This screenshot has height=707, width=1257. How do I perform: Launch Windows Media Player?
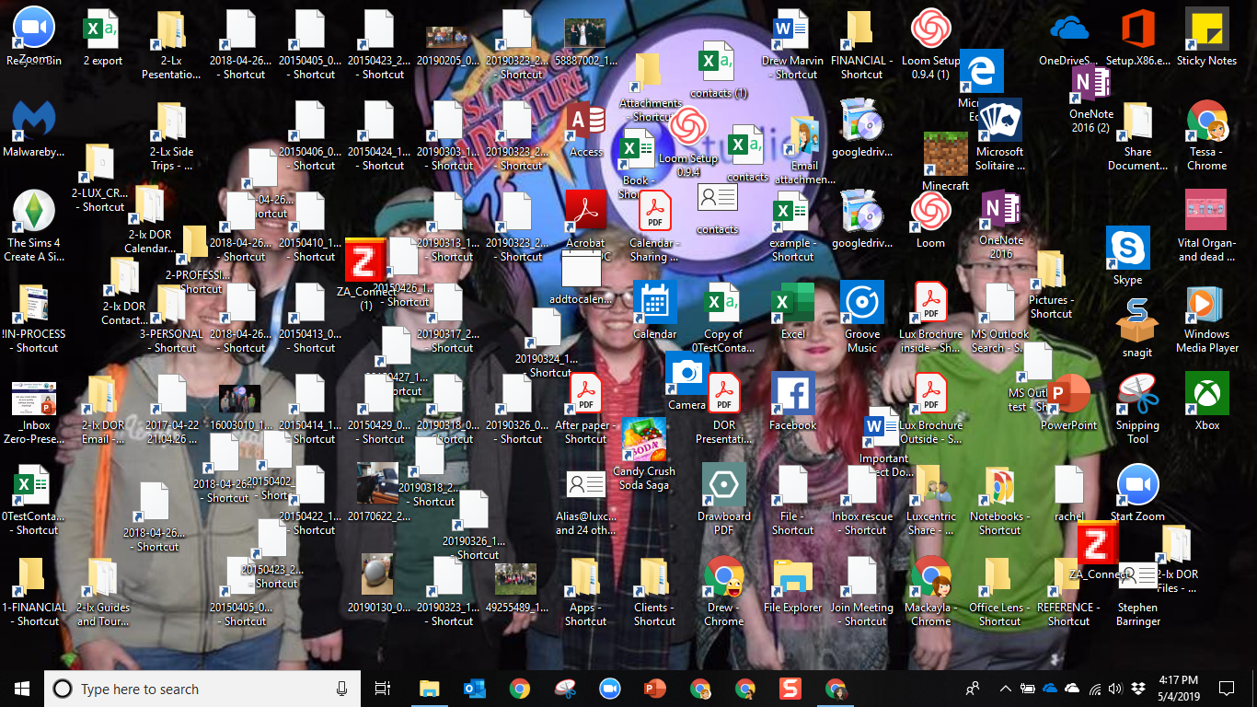click(1206, 303)
